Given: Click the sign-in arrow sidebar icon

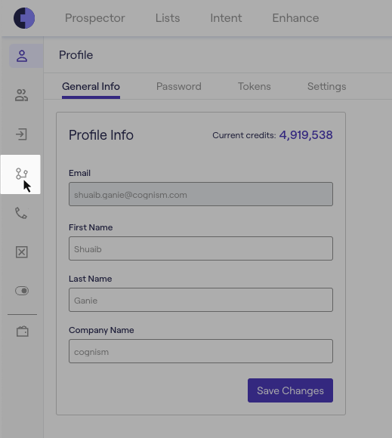Looking at the screenshot, I should click(21, 134).
